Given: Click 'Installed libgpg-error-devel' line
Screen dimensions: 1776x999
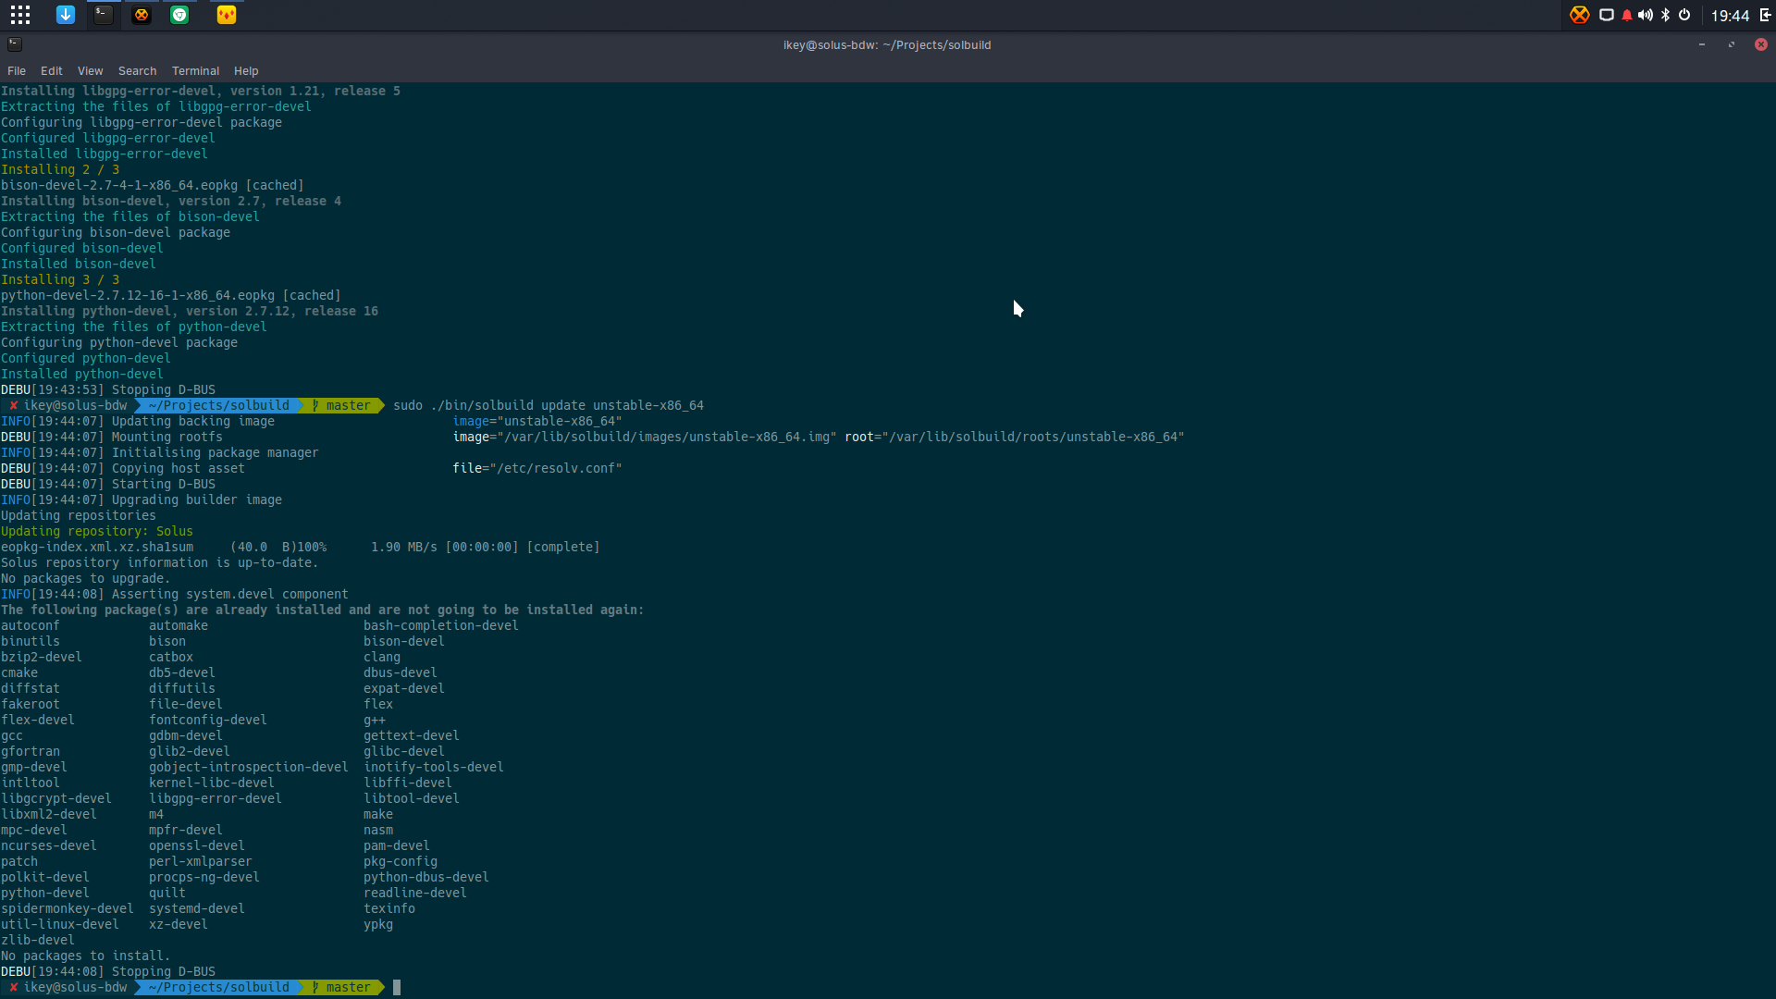Looking at the screenshot, I should click(x=105, y=154).
